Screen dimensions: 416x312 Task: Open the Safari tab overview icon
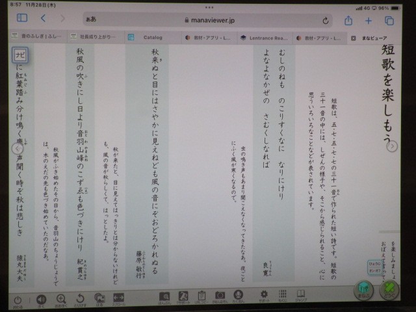389,21
